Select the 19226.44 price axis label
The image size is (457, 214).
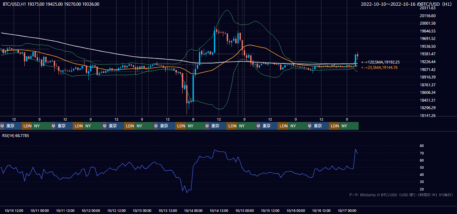click(x=427, y=62)
